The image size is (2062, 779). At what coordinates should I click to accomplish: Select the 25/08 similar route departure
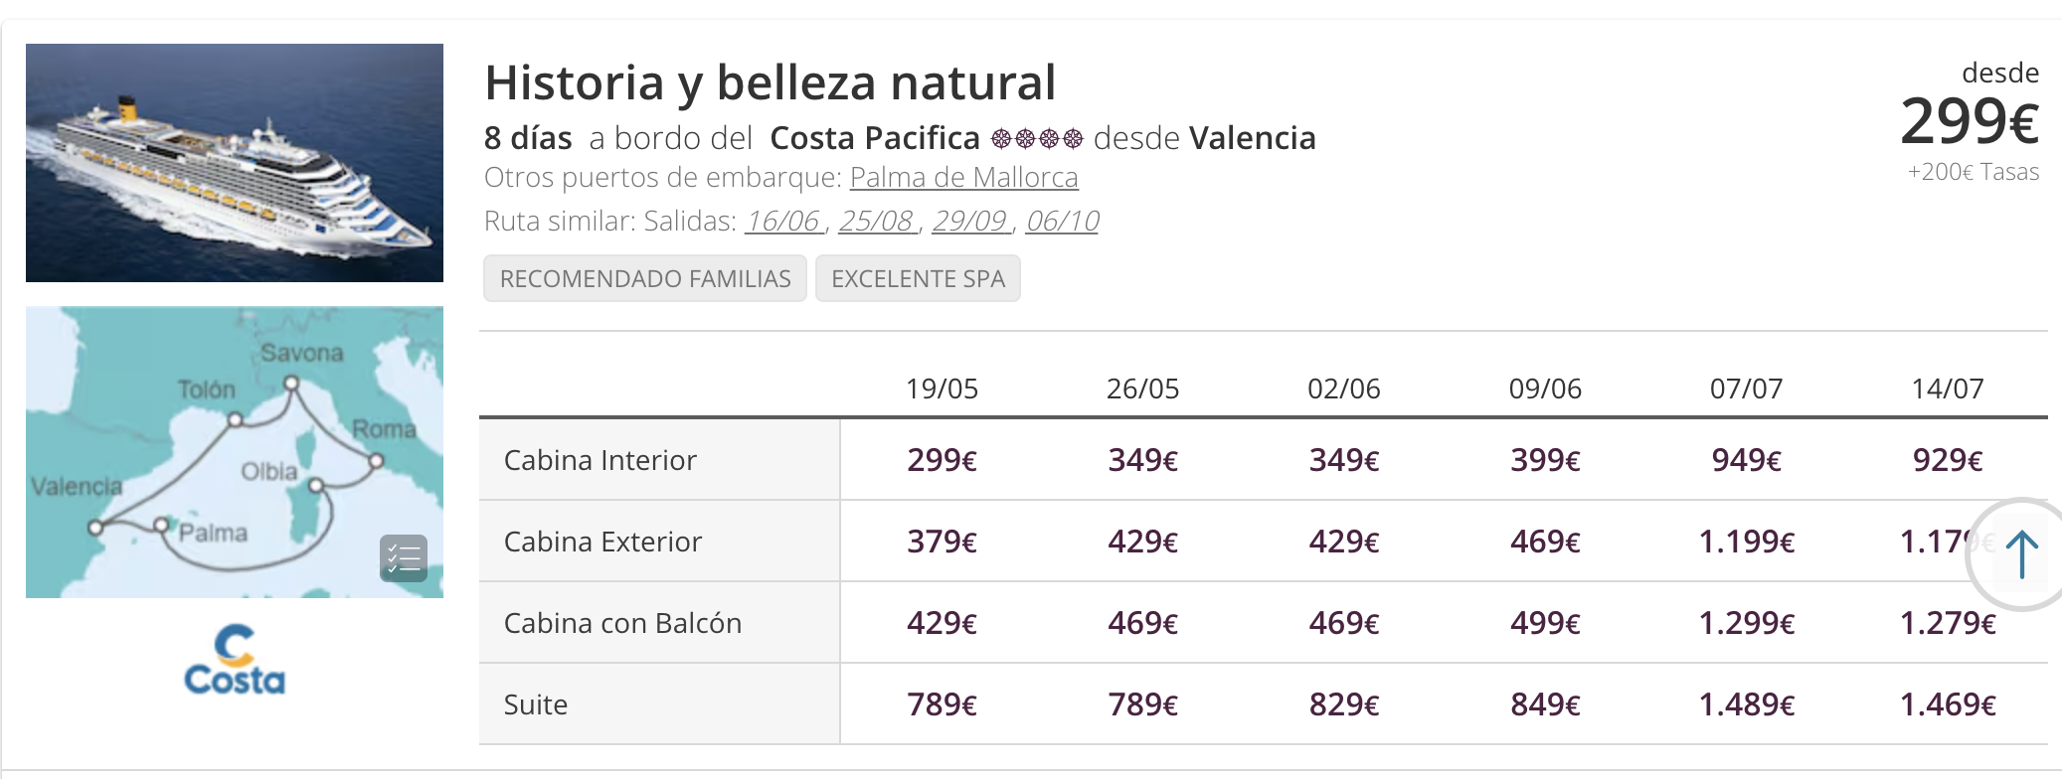[876, 221]
